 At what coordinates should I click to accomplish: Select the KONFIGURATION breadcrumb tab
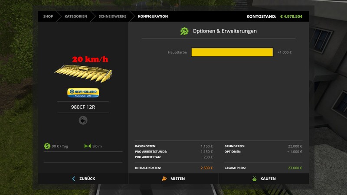[x=153, y=16]
